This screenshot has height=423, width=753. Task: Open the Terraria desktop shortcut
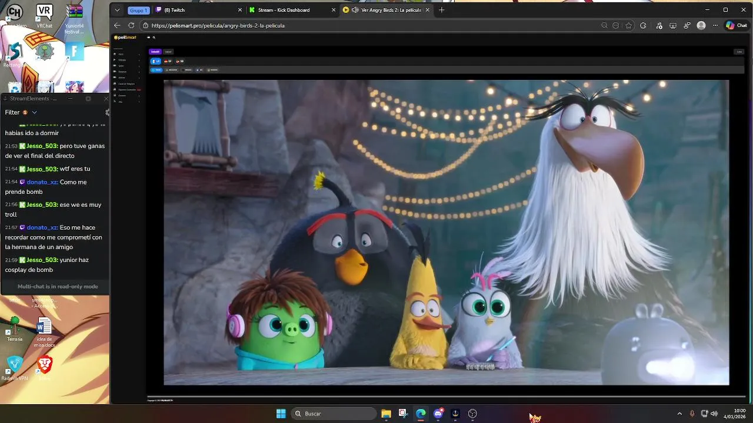pyautogui.click(x=15, y=329)
